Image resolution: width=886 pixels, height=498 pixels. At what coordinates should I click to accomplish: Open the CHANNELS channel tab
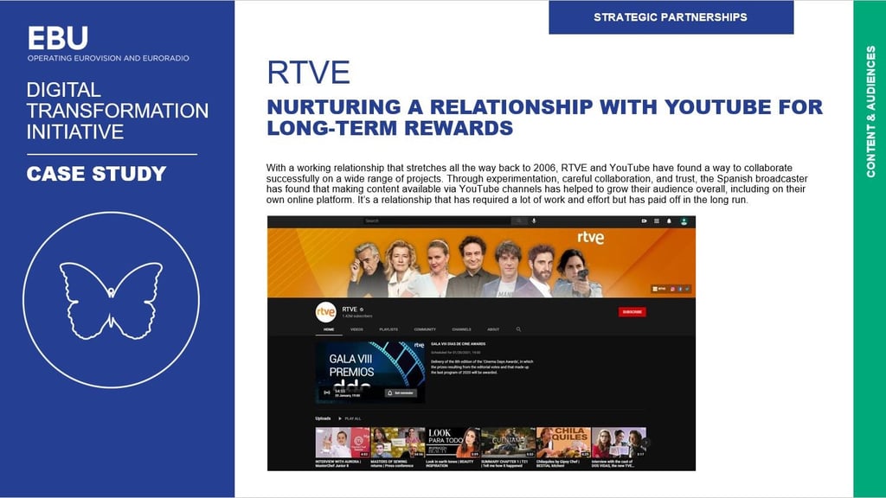[462, 329]
